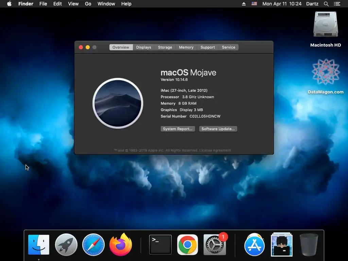This screenshot has width=348, height=261.
Task: Minimize the About This Mac window
Action: pos(88,47)
